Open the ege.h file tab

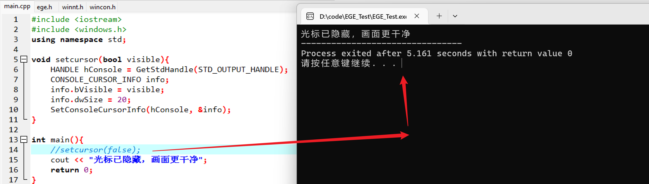tap(44, 7)
